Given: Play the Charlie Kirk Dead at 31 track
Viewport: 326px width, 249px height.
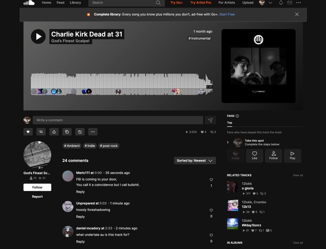Looking at the screenshot, I should pyautogui.click(x=38, y=37).
